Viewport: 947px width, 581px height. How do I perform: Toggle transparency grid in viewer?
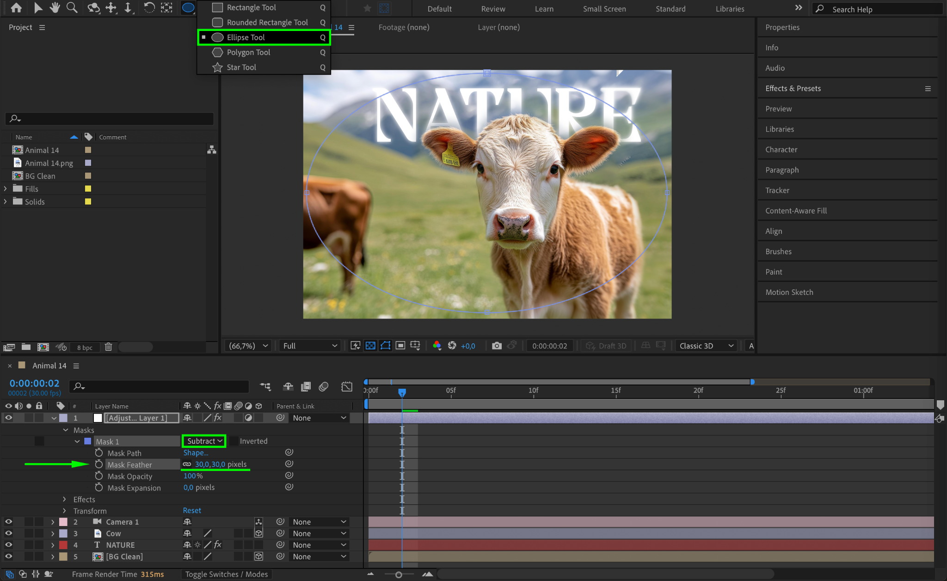pos(370,346)
